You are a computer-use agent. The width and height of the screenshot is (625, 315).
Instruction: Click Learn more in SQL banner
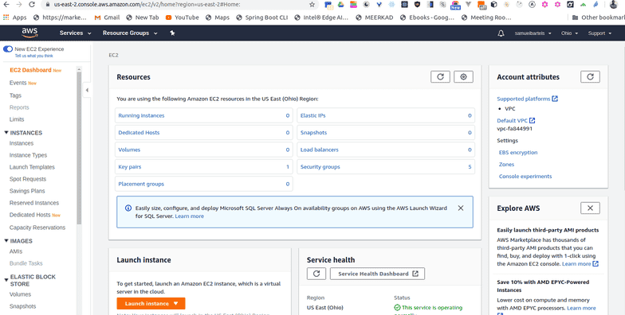[190, 216]
